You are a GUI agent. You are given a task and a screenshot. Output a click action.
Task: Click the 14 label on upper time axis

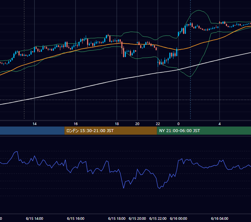tap(34, 124)
